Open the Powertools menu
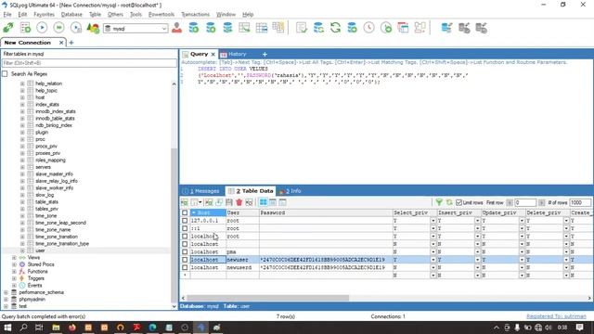The image size is (594, 334). click(x=161, y=15)
